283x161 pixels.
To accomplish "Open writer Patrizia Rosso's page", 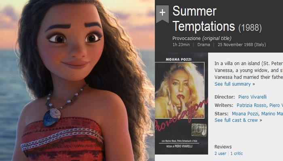I will (x=251, y=105).
